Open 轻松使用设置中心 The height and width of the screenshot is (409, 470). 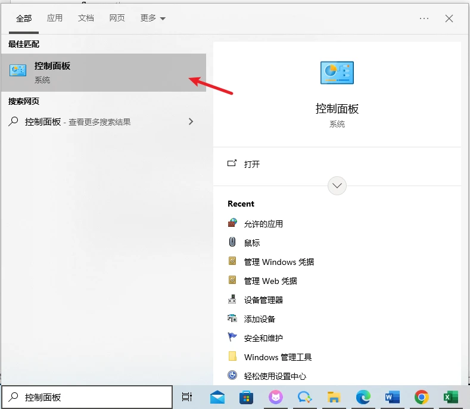[x=275, y=376]
